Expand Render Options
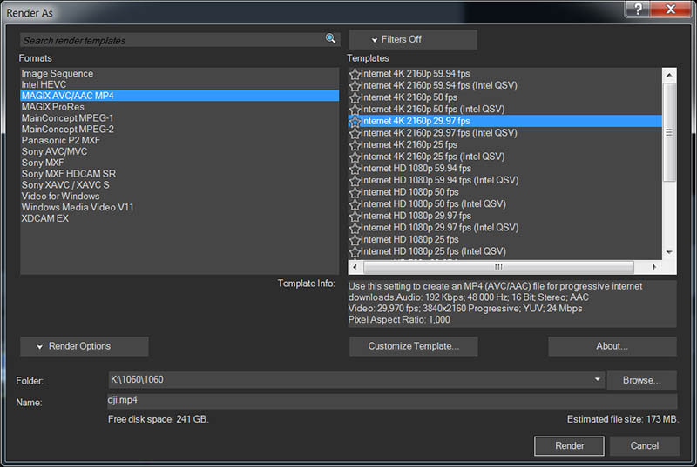697x467 pixels. [85, 346]
